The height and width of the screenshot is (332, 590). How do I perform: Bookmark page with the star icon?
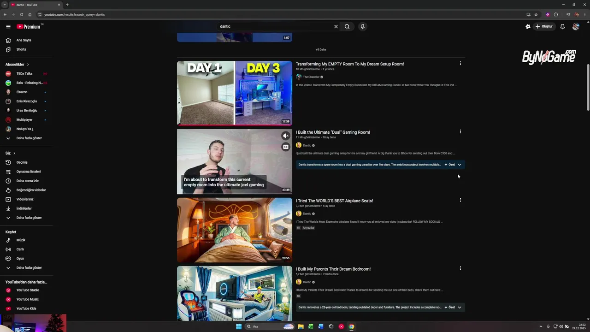pos(536,14)
